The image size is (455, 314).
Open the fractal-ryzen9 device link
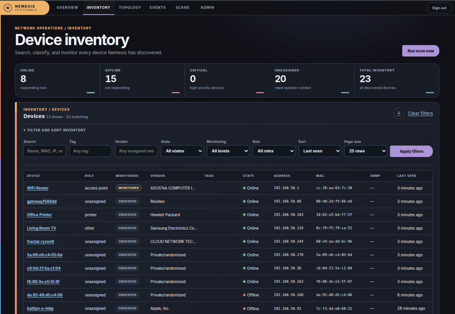point(41,241)
